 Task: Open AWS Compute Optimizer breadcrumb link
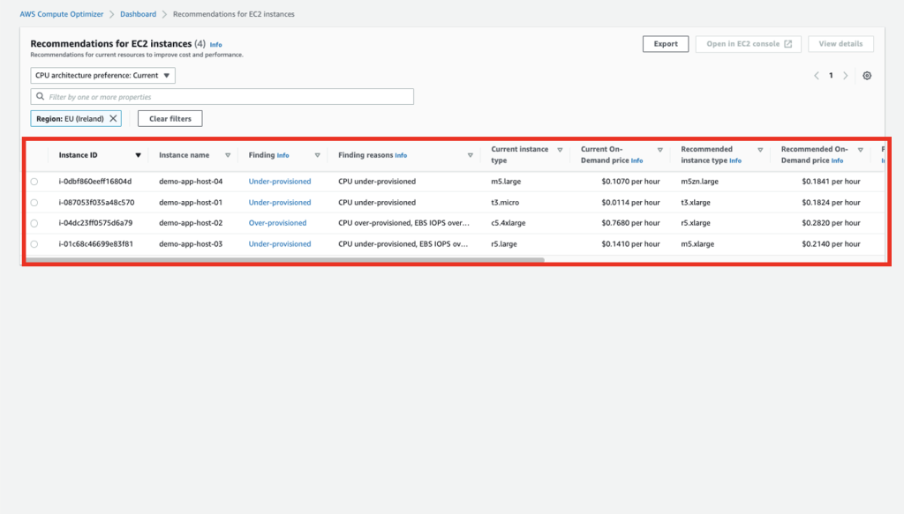pos(62,14)
